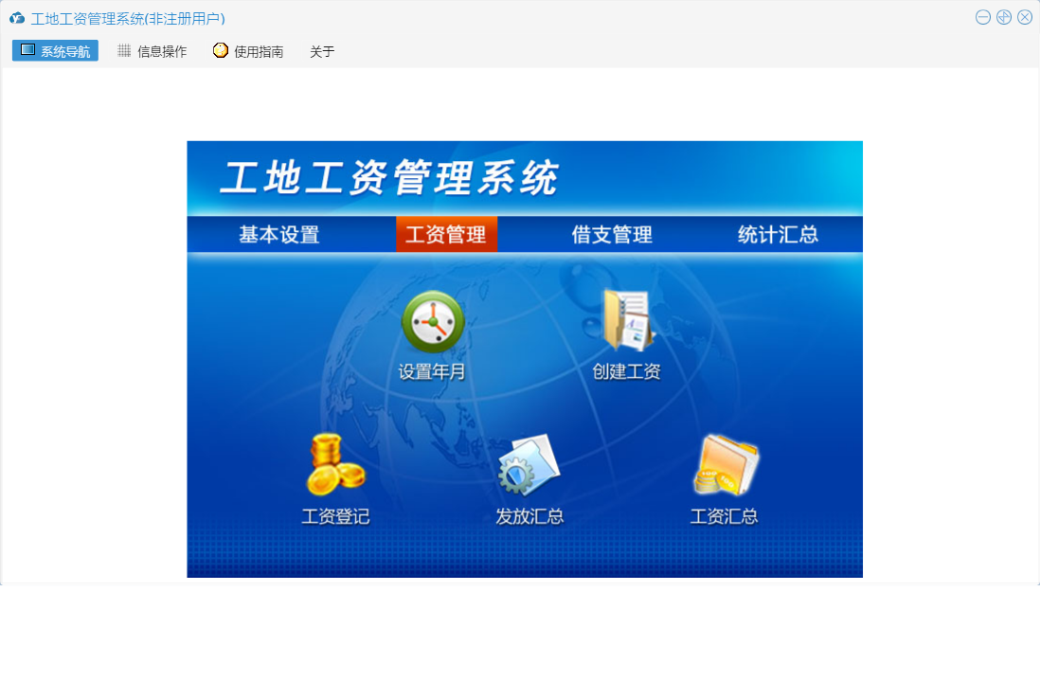Click the 设置年月 text label
This screenshot has height=681, width=1040.
coord(432,372)
